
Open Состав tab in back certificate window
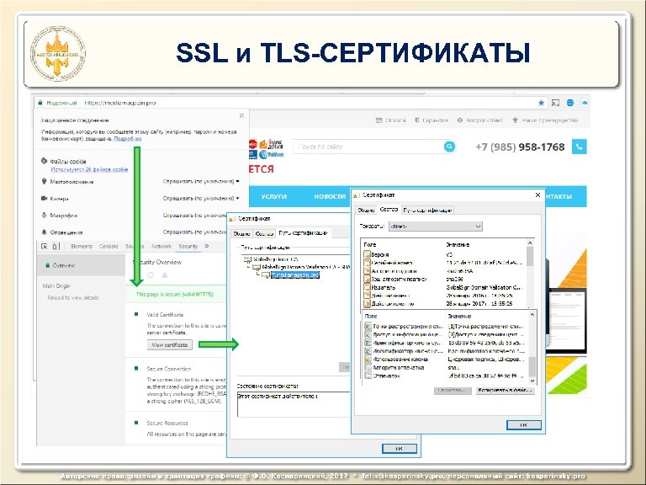(x=264, y=233)
